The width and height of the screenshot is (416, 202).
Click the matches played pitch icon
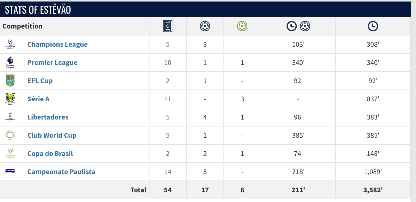[x=168, y=26]
